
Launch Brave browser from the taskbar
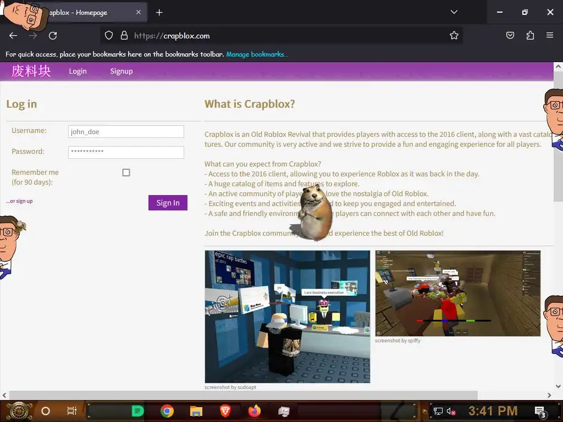[225, 411]
